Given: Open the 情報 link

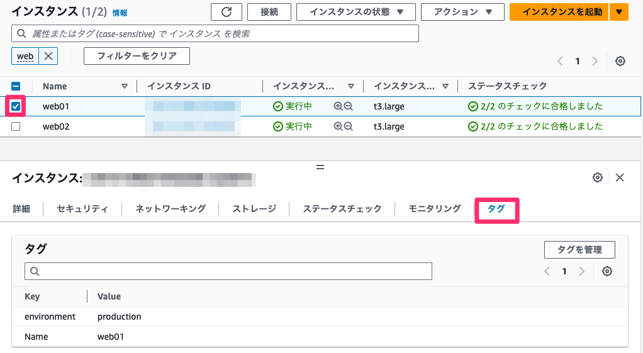Looking at the screenshot, I should coord(120,13).
